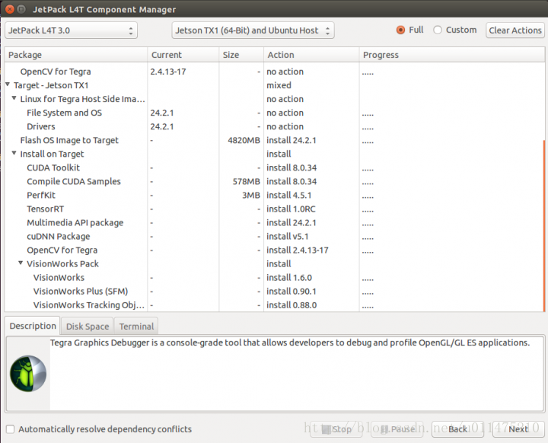Viewport: 548px width, 443px height.
Task: Switch to the Disk Space tab
Action: pyautogui.click(x=88, y=327)
